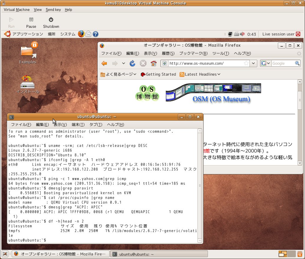Open the search engine selector dropdown
The height and width of the screenshot is (259, 305).
[x=266, y=63]
